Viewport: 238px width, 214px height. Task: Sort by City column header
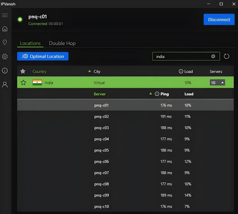[97, 71]
